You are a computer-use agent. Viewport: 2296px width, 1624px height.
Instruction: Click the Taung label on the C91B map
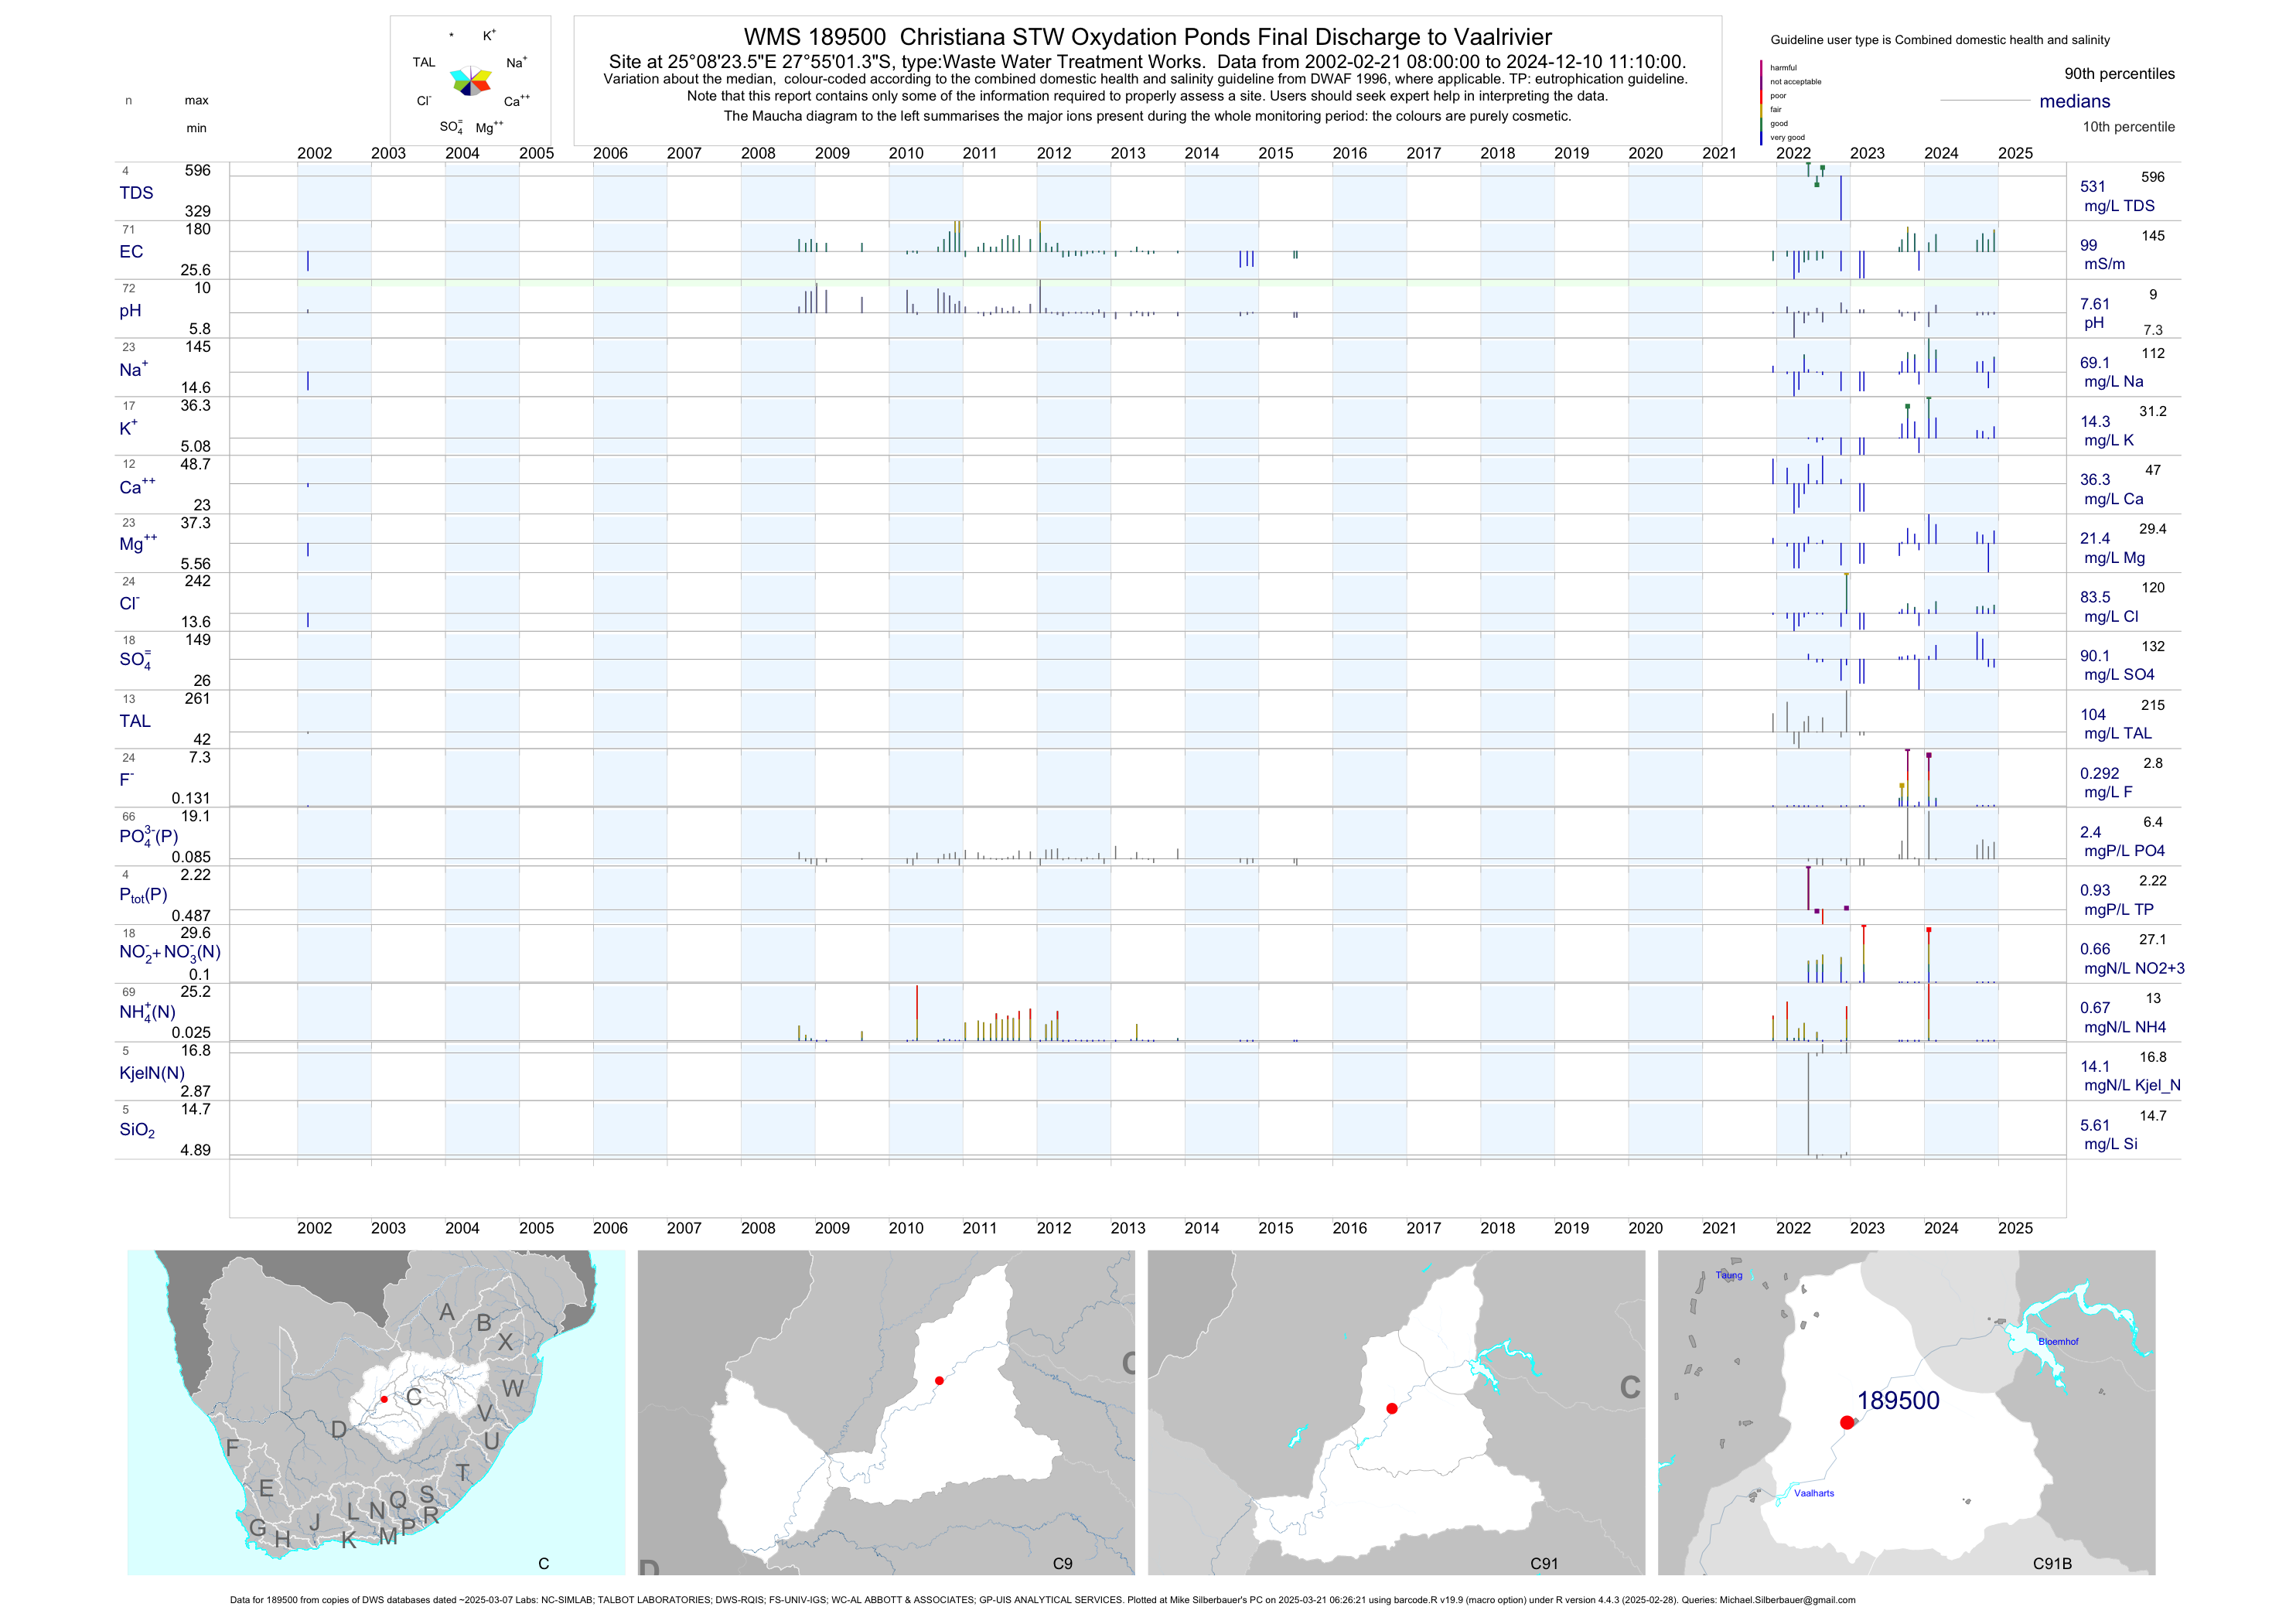[x=1729, y=1275]
